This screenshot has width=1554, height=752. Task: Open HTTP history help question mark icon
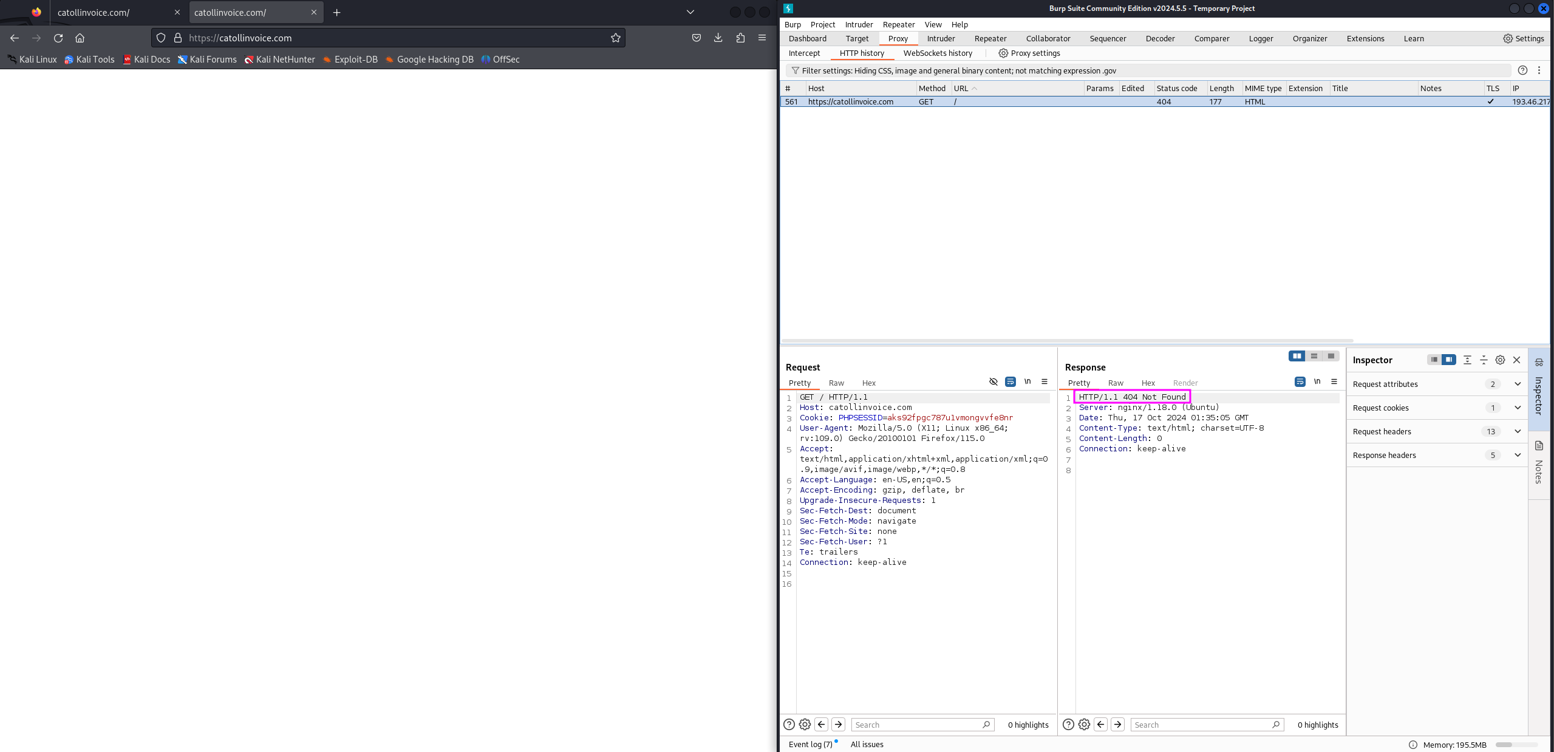1522,70
